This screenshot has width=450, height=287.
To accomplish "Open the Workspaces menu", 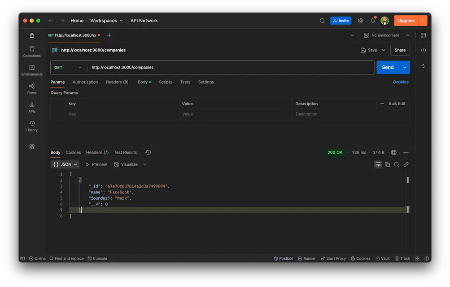I will pos(106,21).
